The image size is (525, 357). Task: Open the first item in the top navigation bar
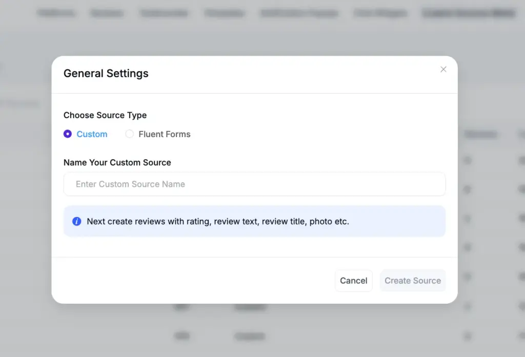pos(56,13)
